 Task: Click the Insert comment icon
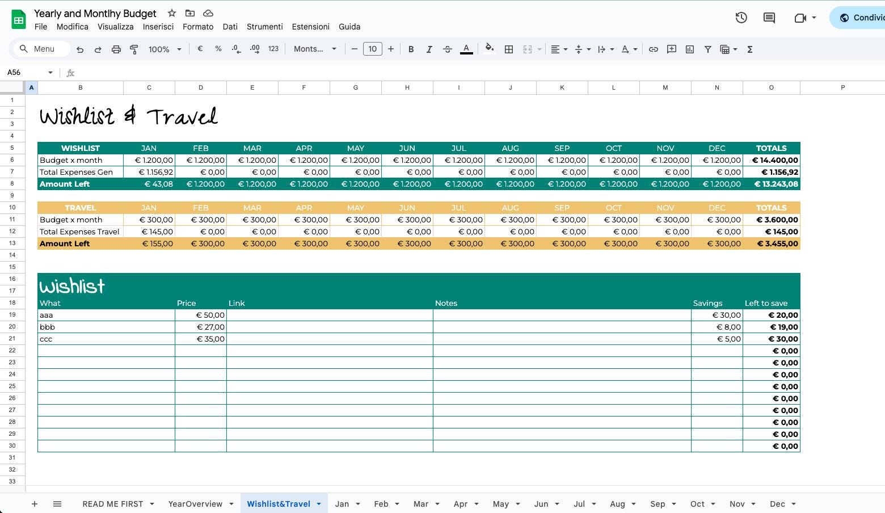tap(671, 49)
